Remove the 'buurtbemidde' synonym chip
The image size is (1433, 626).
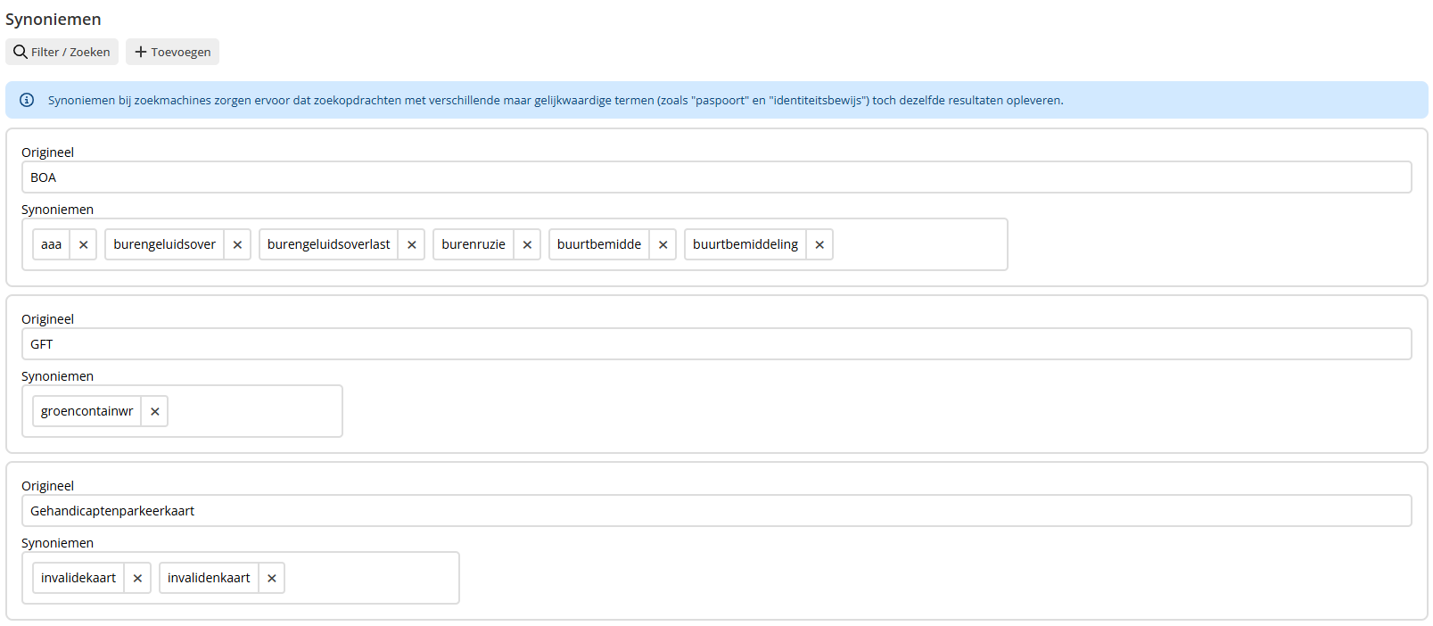click(663, 244)
